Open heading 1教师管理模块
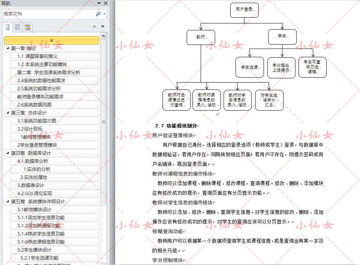 [x=55, y=137]
